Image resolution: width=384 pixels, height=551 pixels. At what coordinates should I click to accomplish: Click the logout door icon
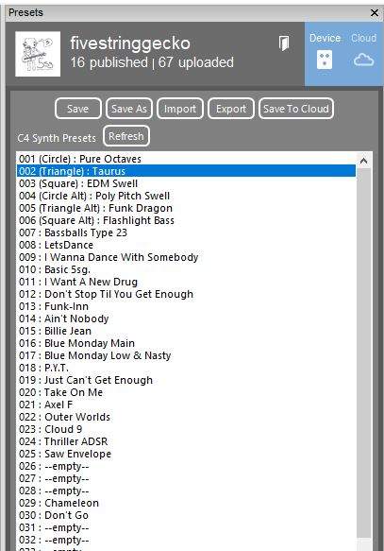click(284, 43)
